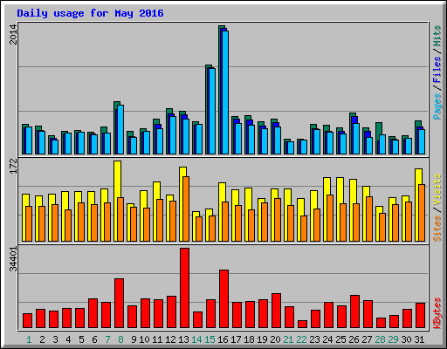Click day label '14' on the x-axis
This screenshot has width=447, height=349.
[196, 339]
